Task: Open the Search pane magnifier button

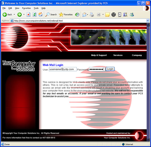Action: point(51,15)
